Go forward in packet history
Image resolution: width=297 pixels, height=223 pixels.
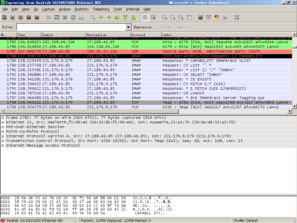click(x=109, y=17)
